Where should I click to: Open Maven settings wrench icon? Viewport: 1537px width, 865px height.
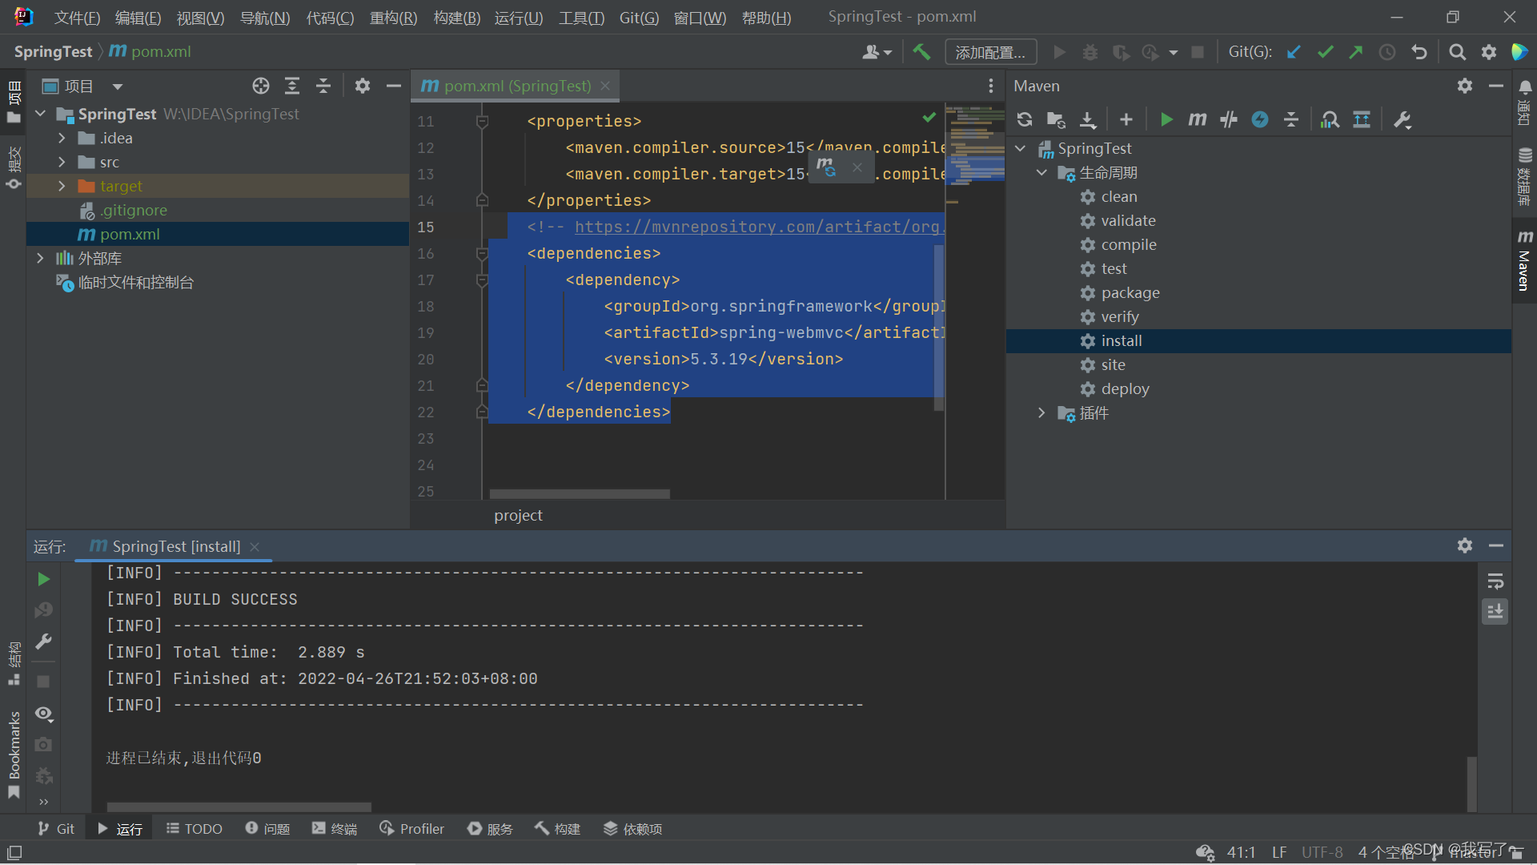[x=1402, y=120]
